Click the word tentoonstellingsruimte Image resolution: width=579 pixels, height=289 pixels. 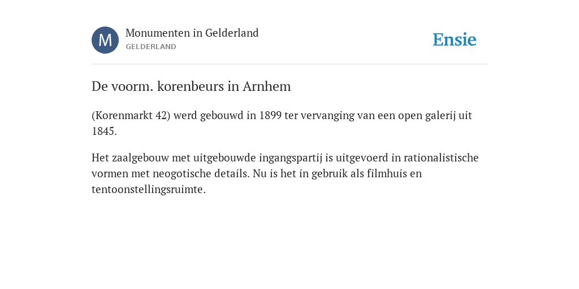149,190
